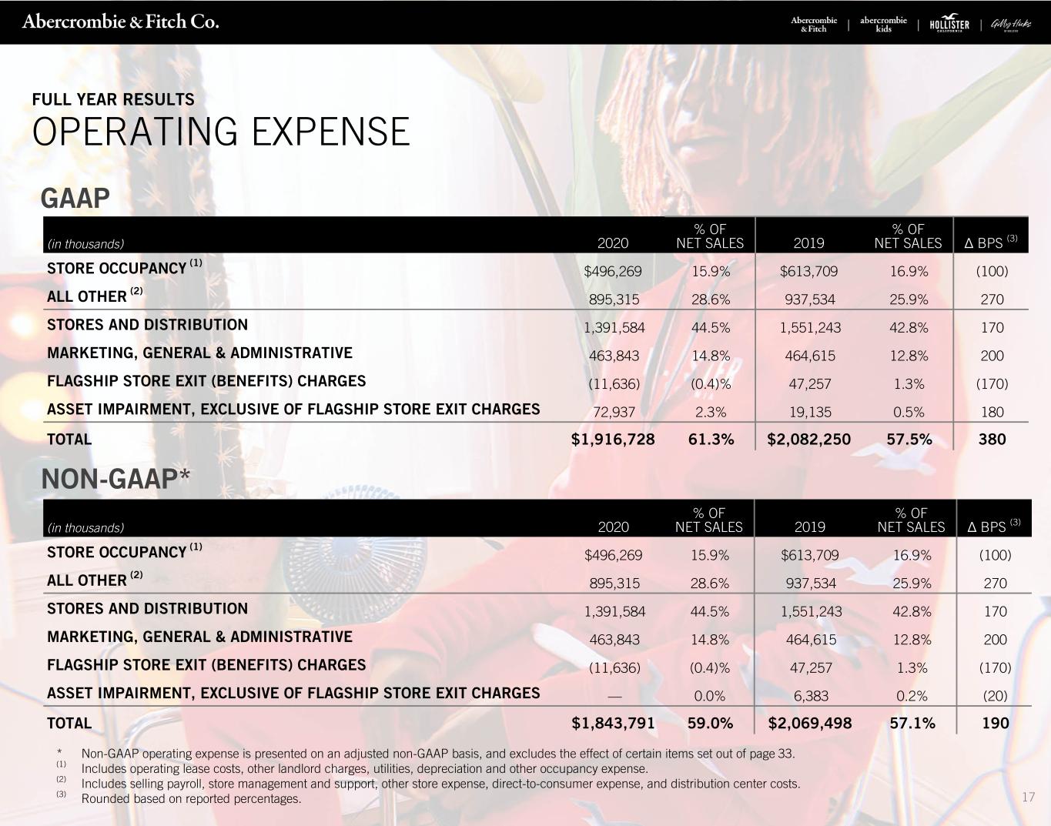Select the Abercrombie & Fitch brand logo in header

pyautogui.click(x=814, y=24)
